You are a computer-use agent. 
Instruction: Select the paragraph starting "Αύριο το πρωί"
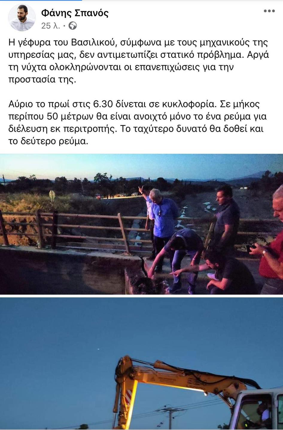[138, 122]
